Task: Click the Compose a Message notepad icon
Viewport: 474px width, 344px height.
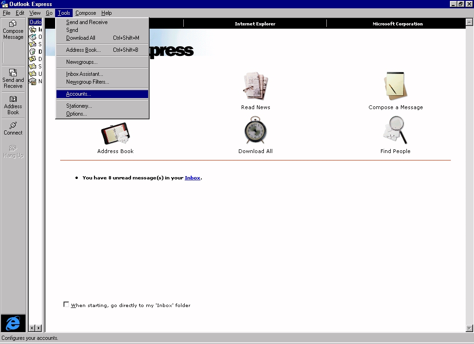Action: pyautogui.click(x=395, y=86)
